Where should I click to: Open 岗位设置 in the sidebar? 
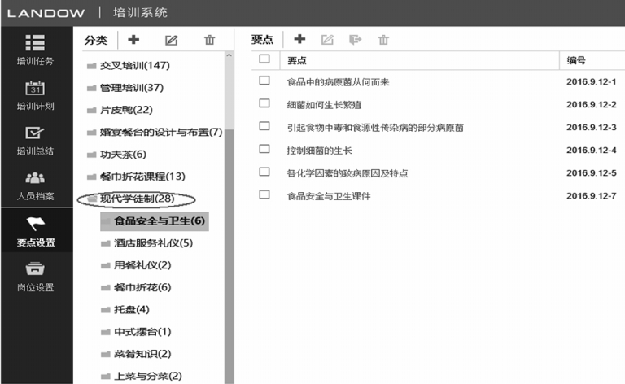pos(36,276)
